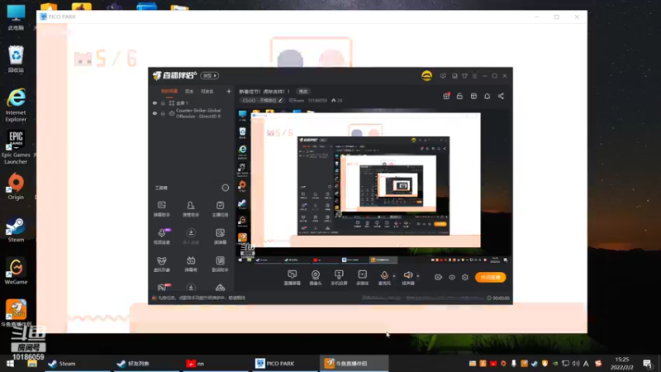This screenshot has width=661, height=372.
Task: Open the message icon in Douyu title bar
Action: [443, 76]
